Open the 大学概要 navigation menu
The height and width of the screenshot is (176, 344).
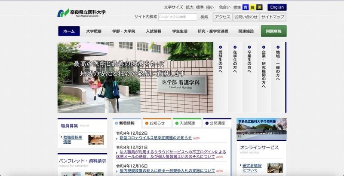coord(94,31)
